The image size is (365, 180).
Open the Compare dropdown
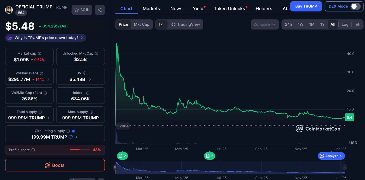pyautogui.click(x=264, y=24)
